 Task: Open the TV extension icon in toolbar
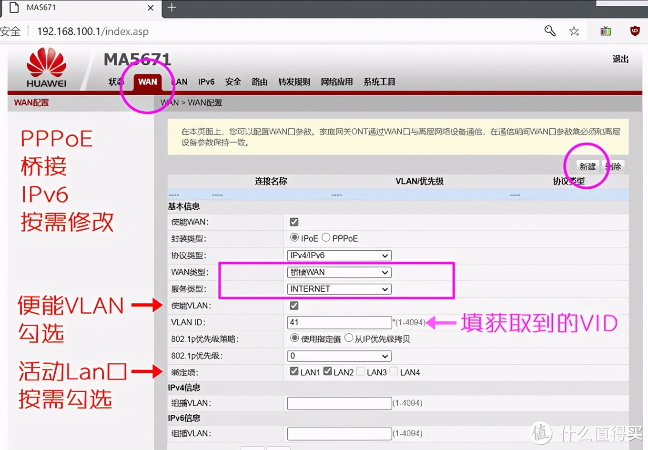click(606, 31)
